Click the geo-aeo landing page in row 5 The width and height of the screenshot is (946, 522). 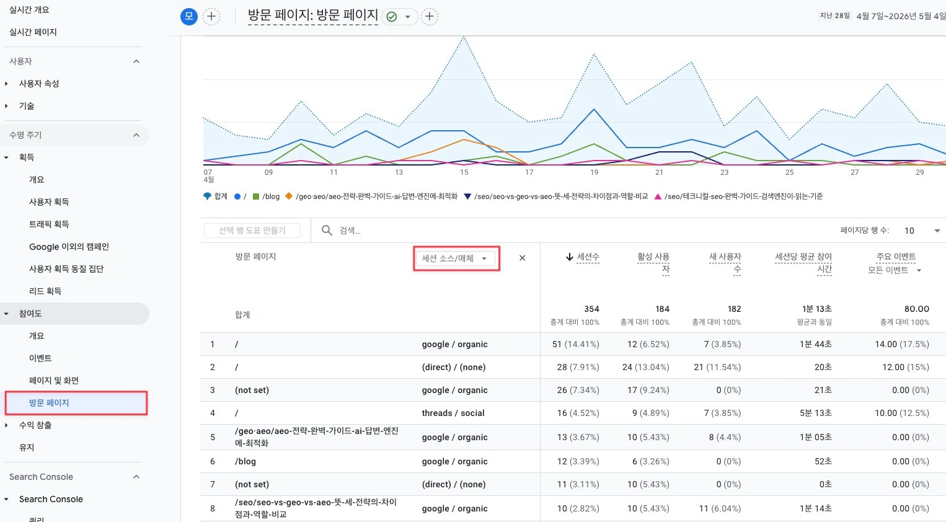316,437
